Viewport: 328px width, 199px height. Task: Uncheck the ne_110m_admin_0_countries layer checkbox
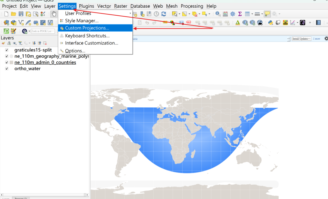[x=7, y=62]
